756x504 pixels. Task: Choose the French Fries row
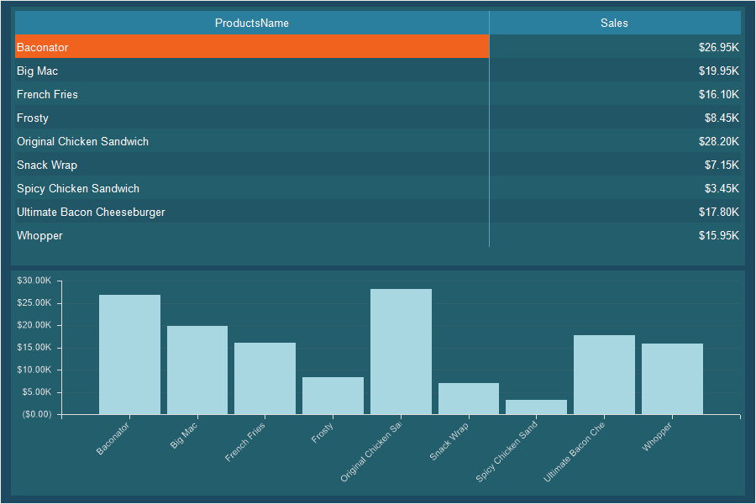252,95
